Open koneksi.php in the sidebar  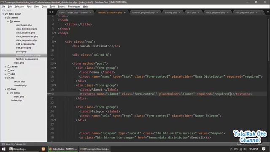(x=20, y=85)
